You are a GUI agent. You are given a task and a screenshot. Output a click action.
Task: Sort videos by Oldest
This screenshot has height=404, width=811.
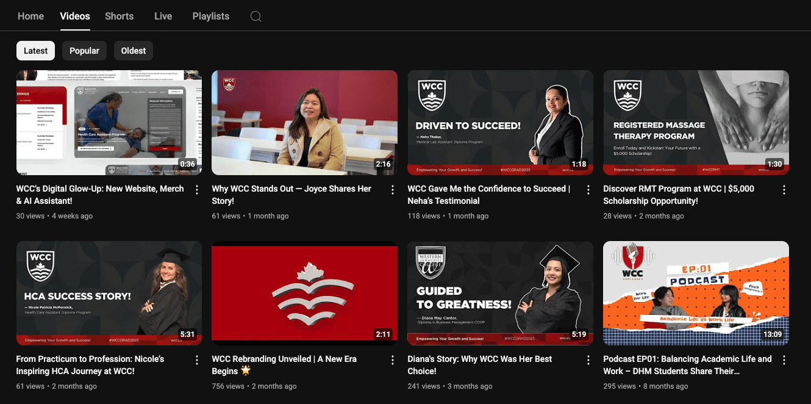pyautogui.click(x=134, y=51)
